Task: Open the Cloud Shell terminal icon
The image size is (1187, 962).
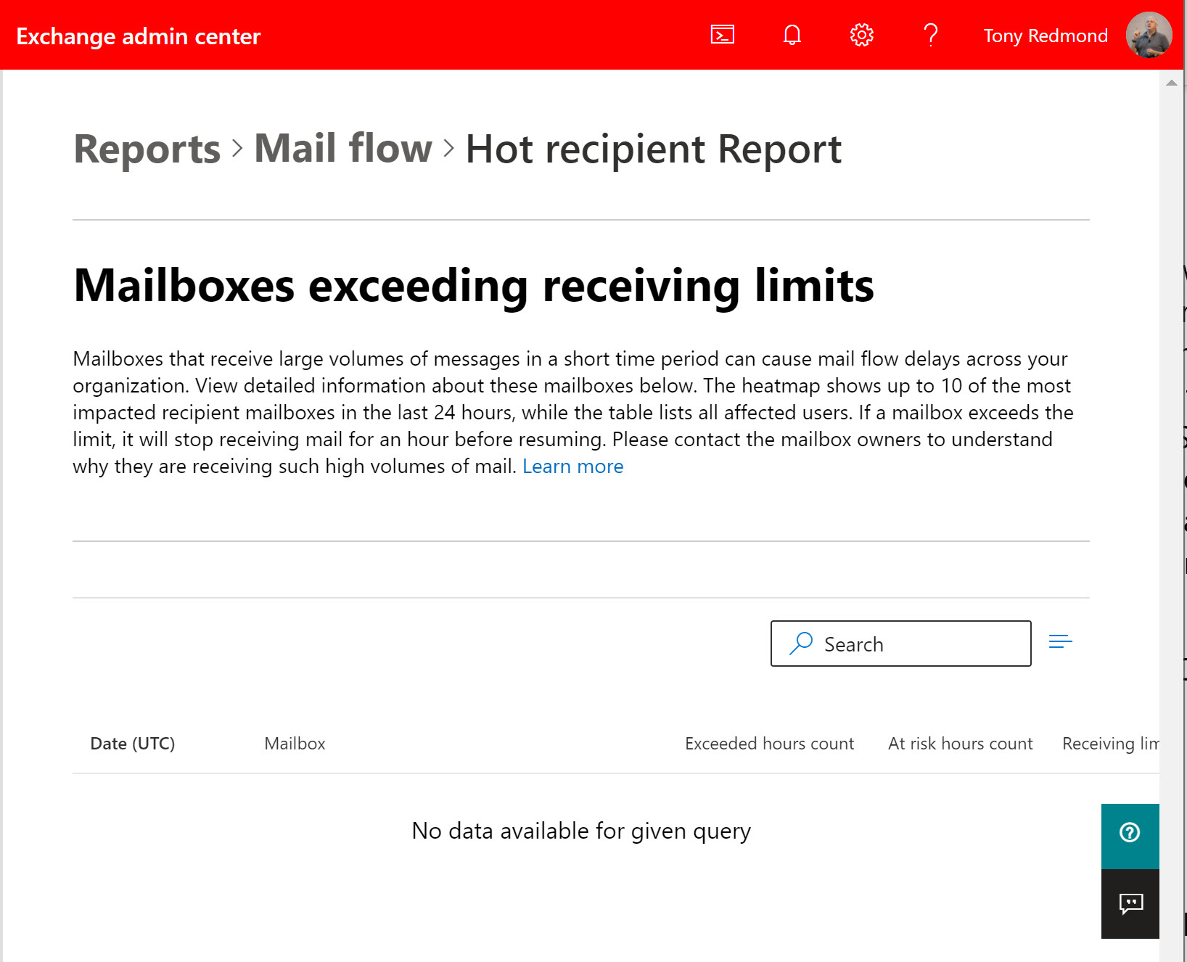Action: point(722,35)
